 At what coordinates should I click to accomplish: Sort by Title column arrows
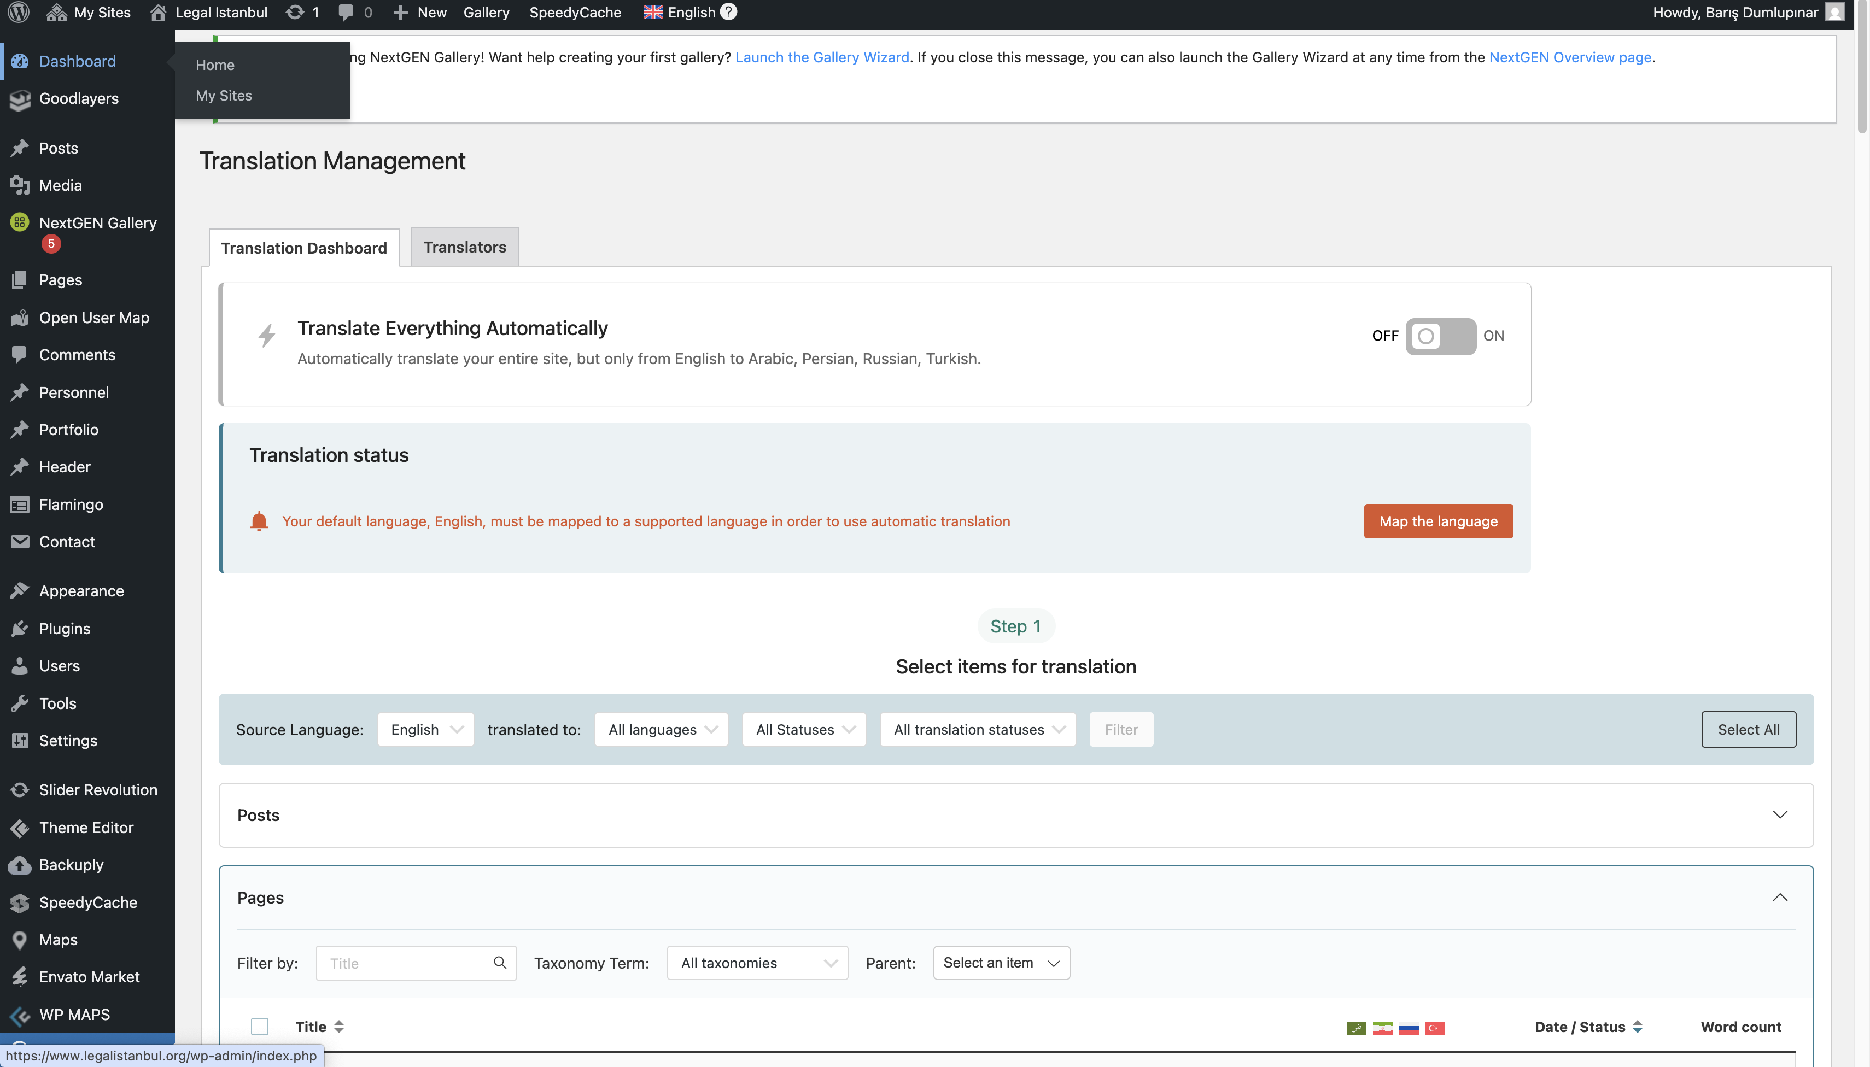coord(338,1027)
